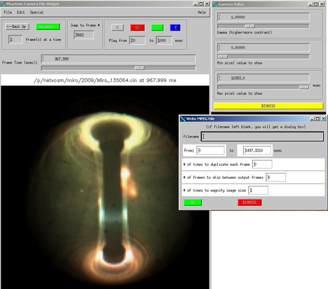Click the filename input field
Image resolution: width=328 pixels, height=289 pixels.
pyautogui.click(x=262, y=137)
